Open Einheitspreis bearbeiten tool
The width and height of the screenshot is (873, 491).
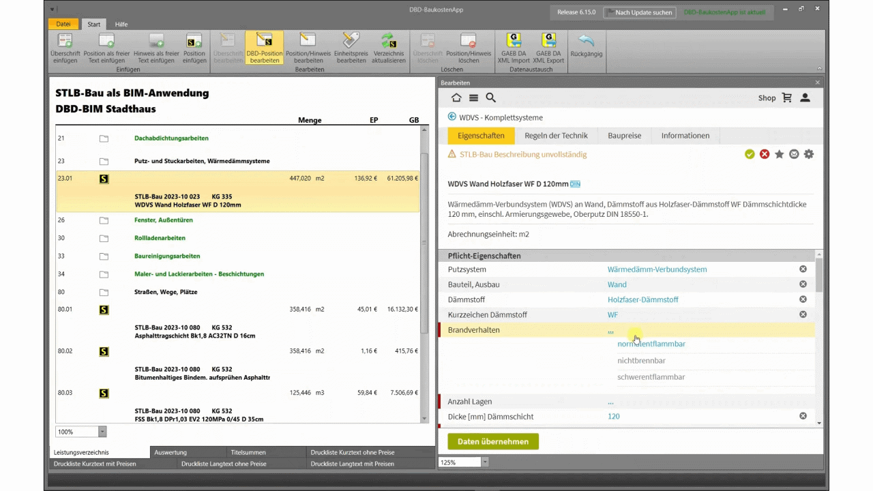351,48
